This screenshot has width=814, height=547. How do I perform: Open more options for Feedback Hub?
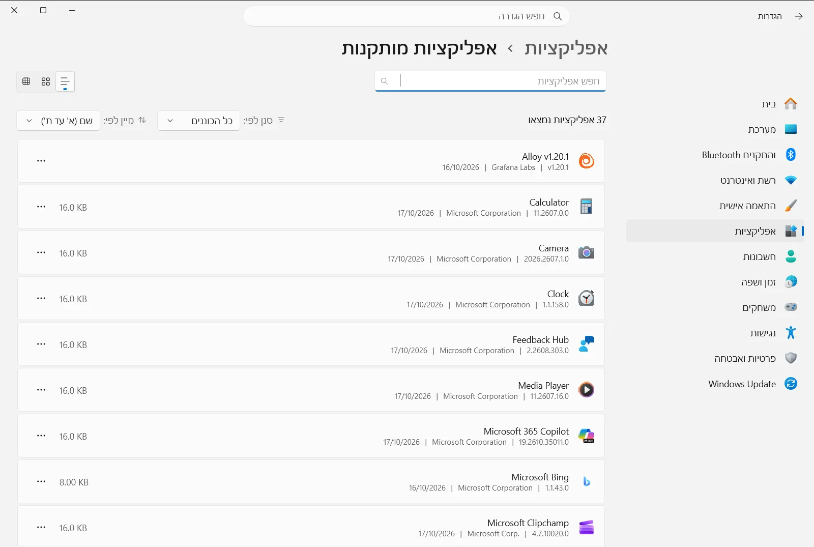[x=41, y=344]
